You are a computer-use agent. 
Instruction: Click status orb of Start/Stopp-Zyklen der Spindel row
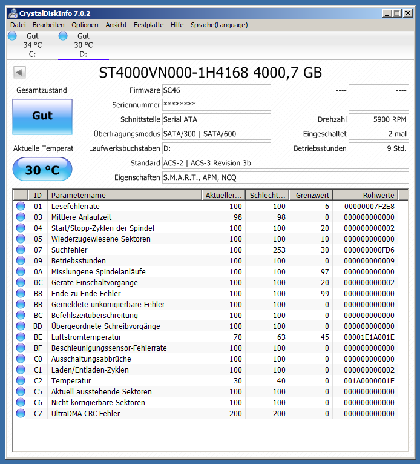pos(21,228)
